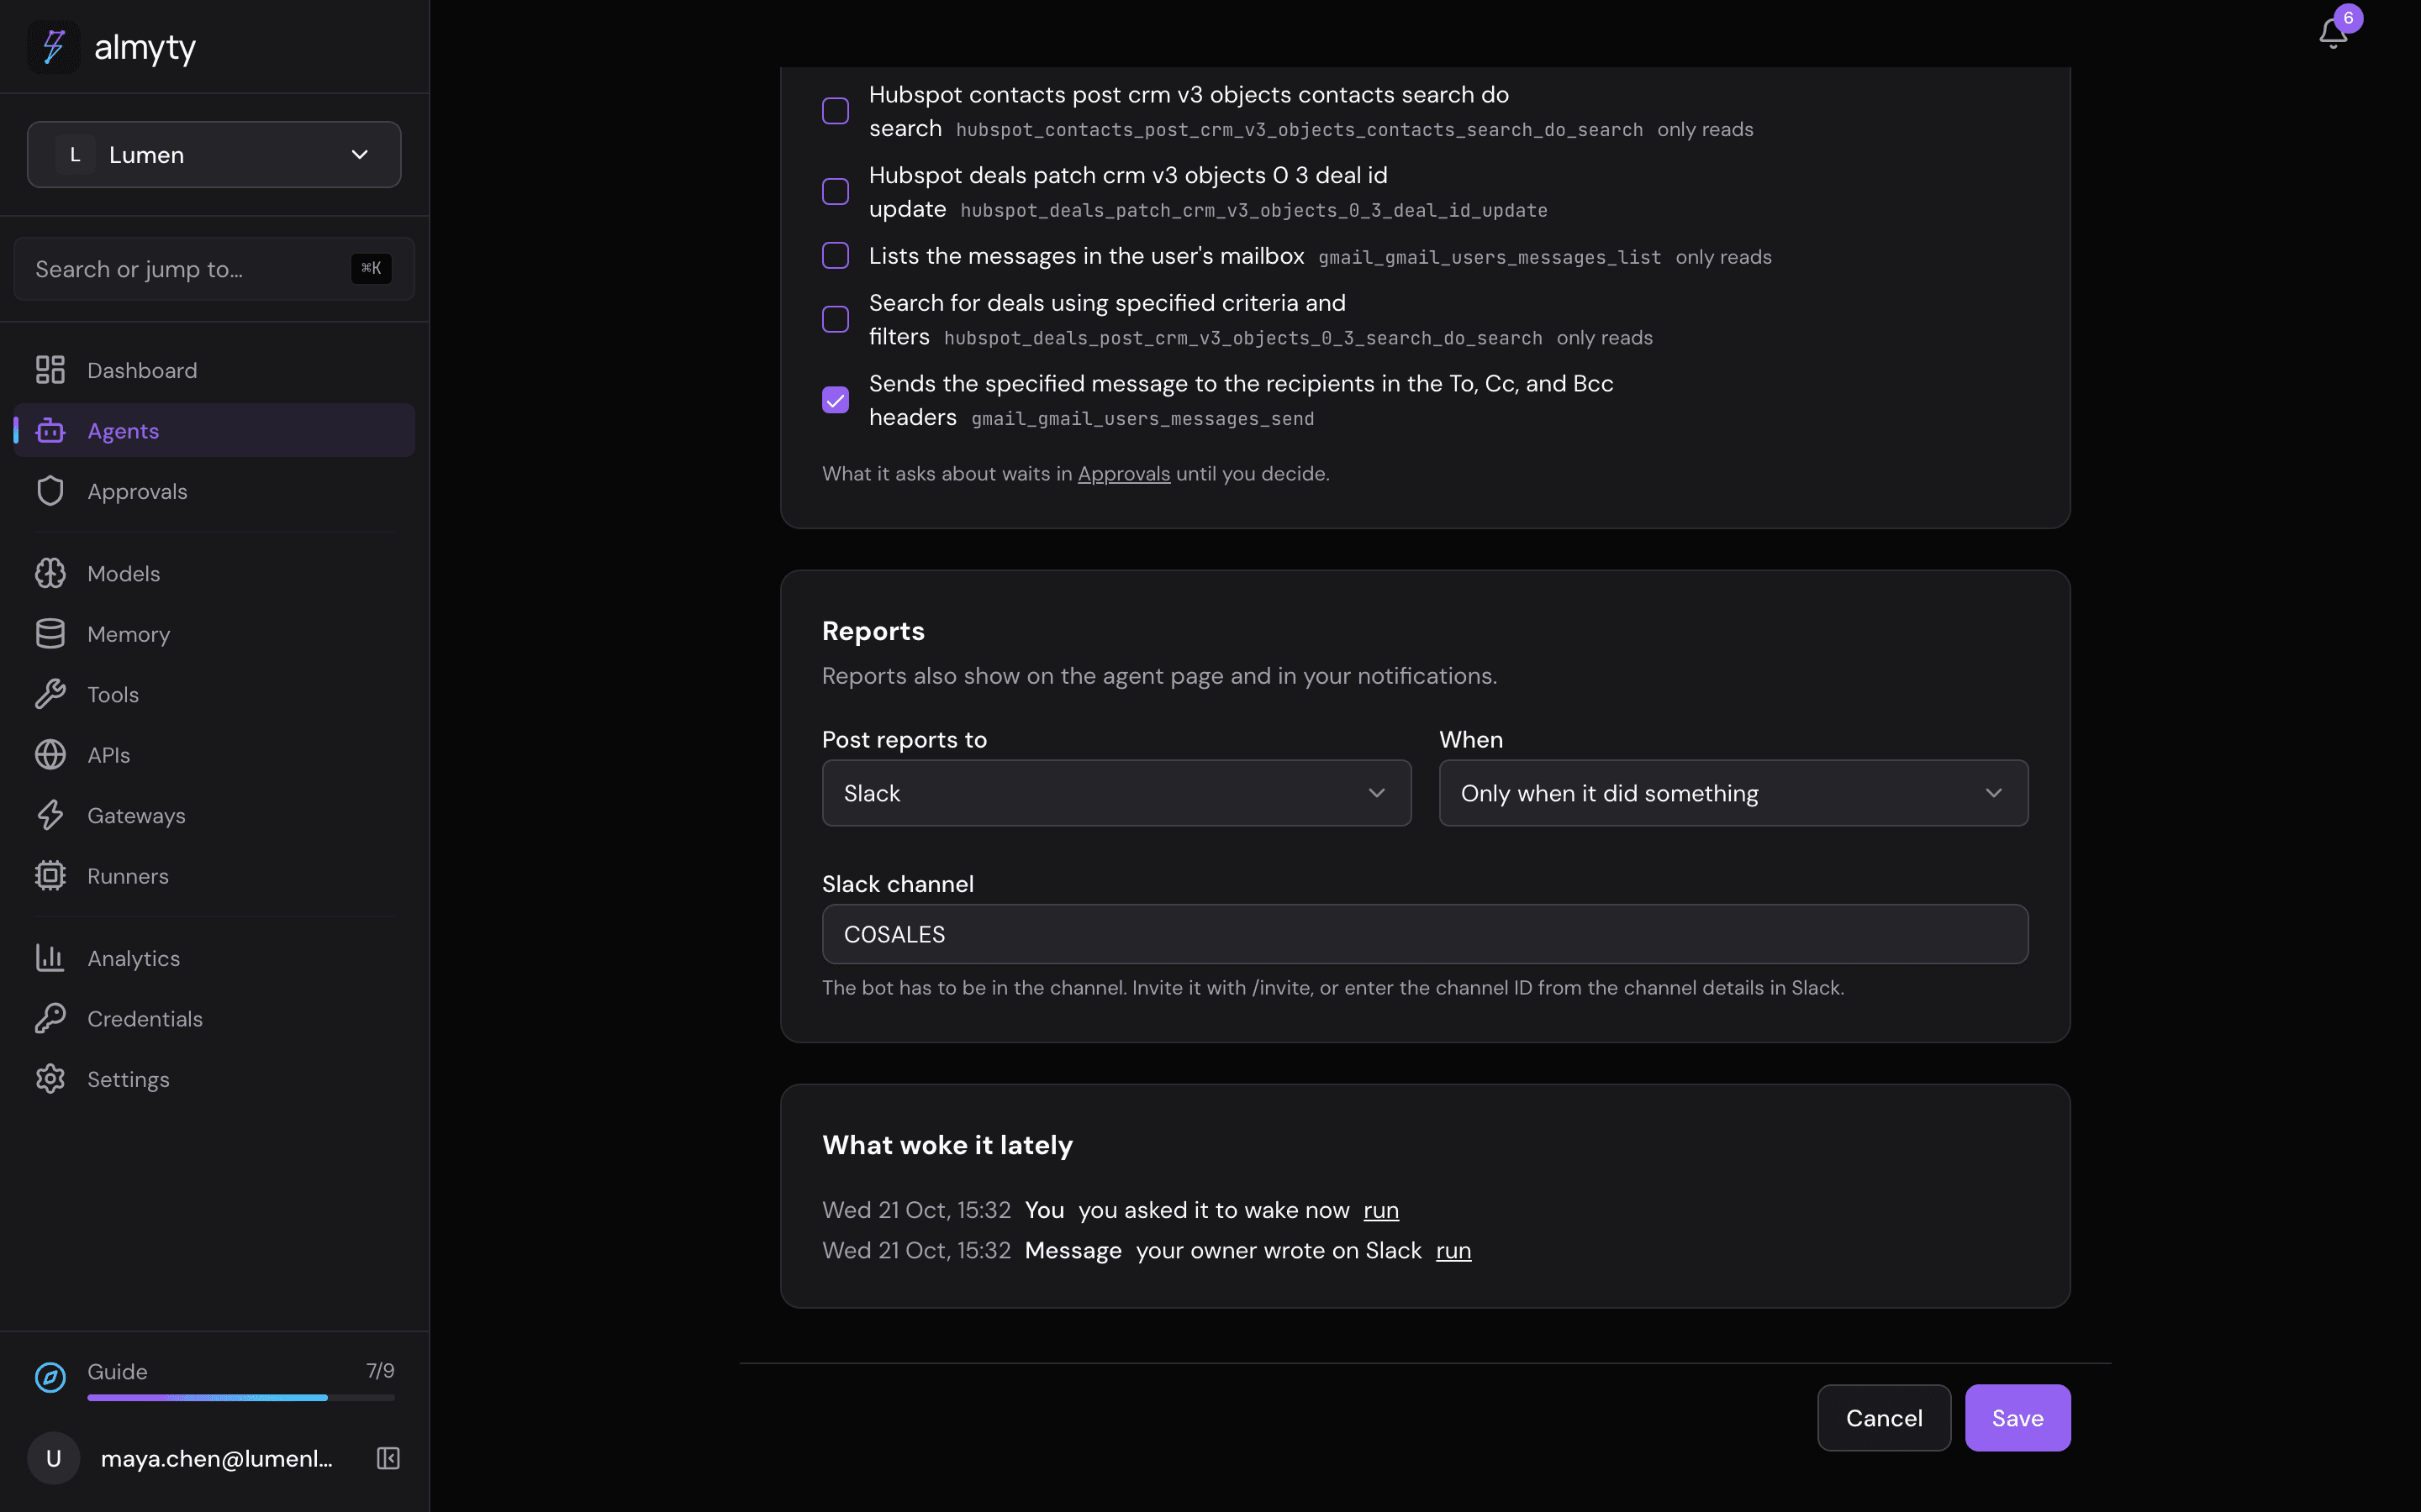2421x1512 pixels.
Task: Check the Lists messages in mailbox checkbox
Action: point(836,256)
